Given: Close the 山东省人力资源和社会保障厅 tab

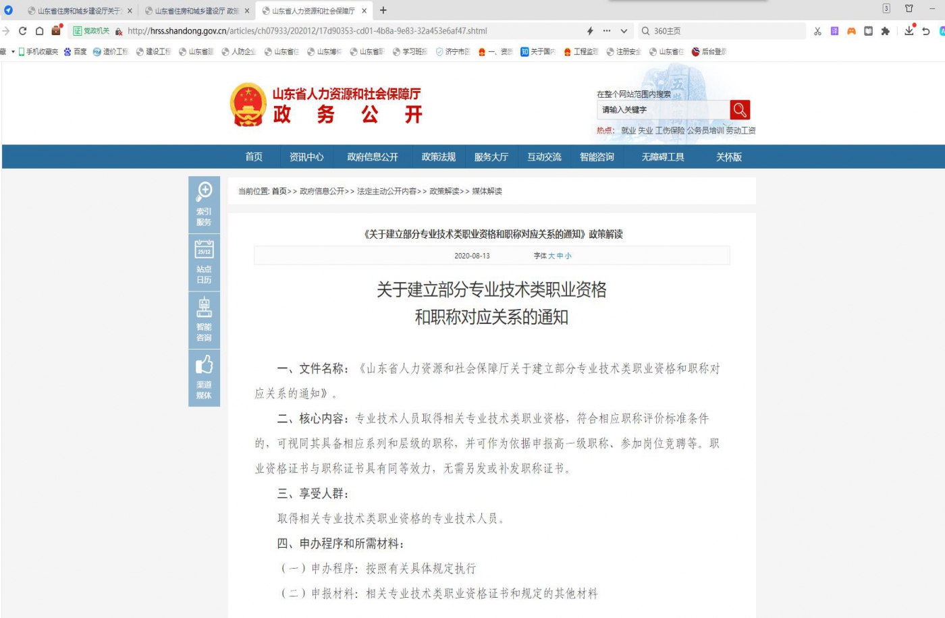Looking at the screenshot, I should pos(364,11).
